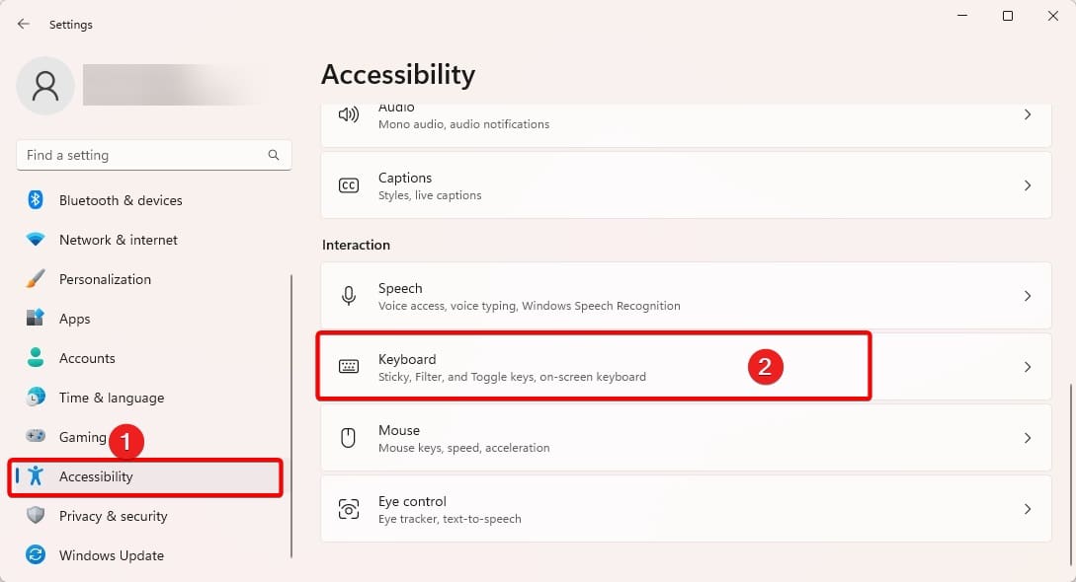This screenshot has width=1076, height=582.
Task: Open the Captions chevron arrow
Action: 1027,185
